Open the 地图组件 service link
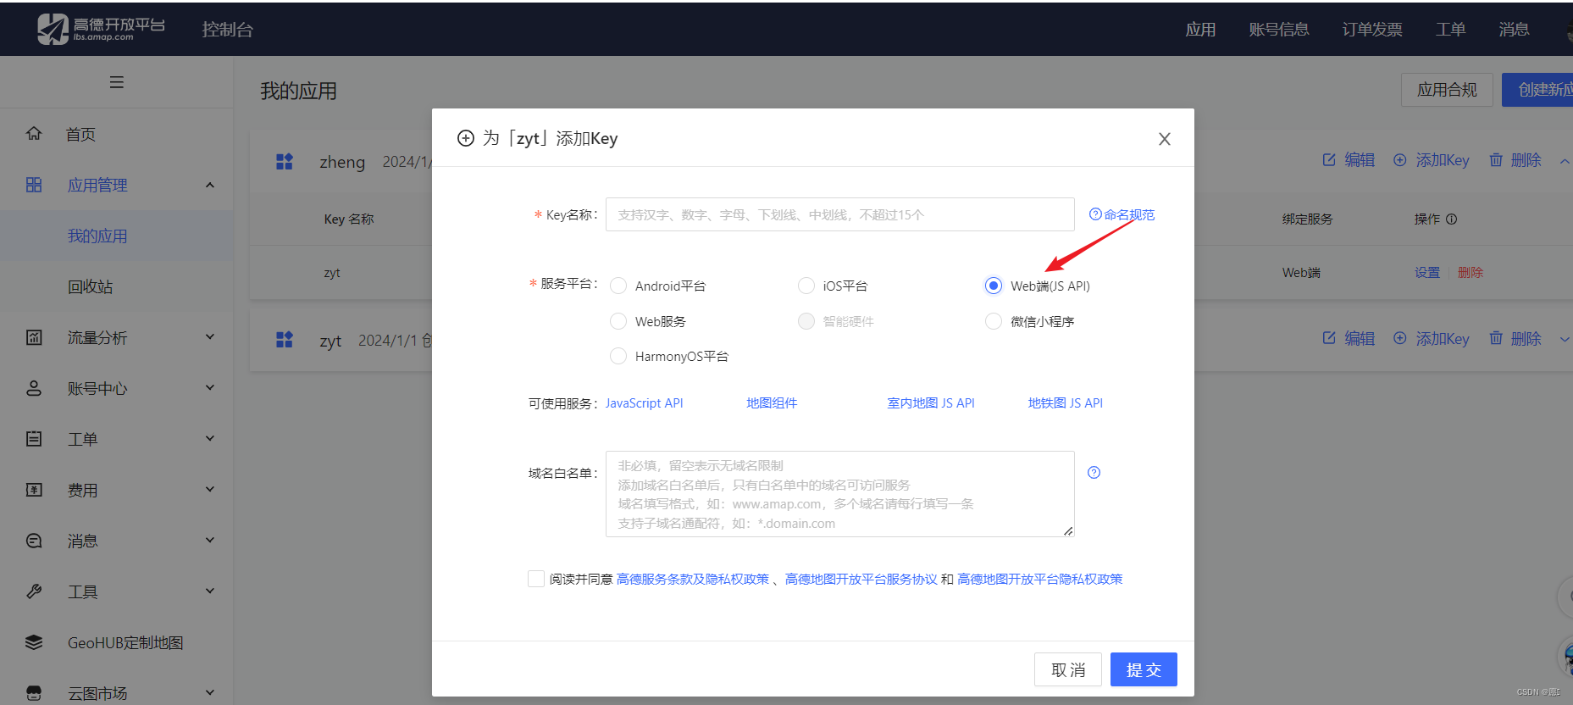The width and height of the screenshot is (1573, 705). 772,403
